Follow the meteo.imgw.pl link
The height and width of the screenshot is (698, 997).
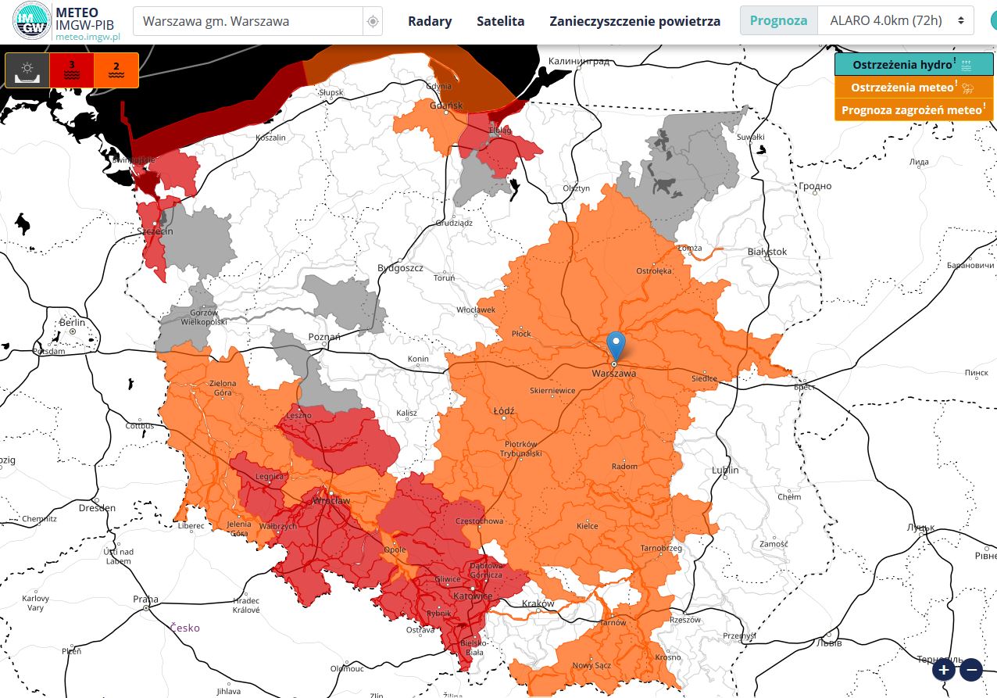tap(85, 37)
